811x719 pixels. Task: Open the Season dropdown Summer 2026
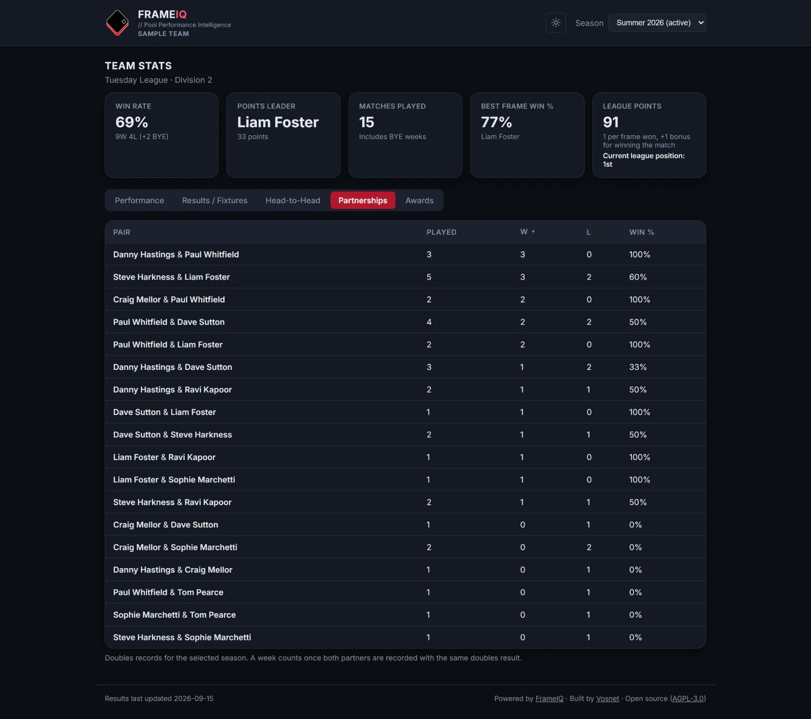657,23
